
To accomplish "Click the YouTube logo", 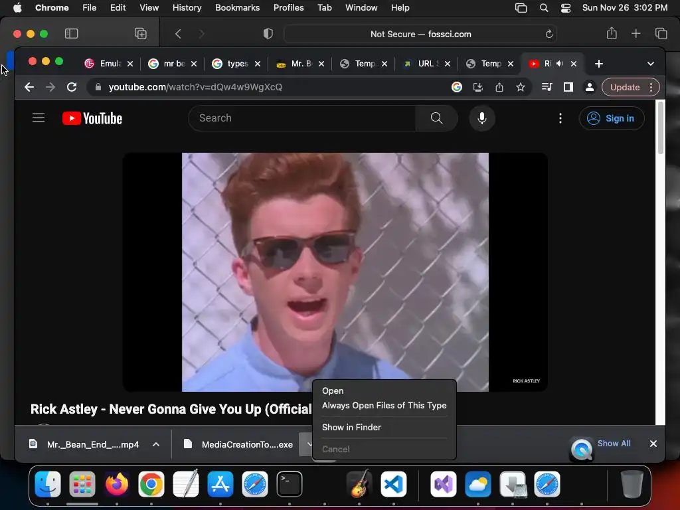I will (92, 118).
